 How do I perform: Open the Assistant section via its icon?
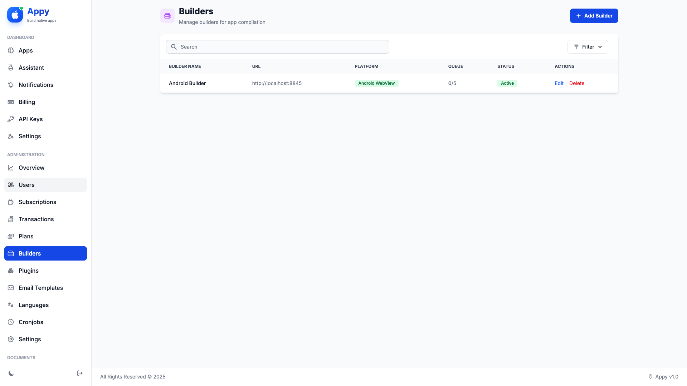pos(11,68)
